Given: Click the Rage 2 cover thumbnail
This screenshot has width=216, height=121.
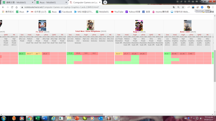Looking at the screenshot, I should [139, 25].
